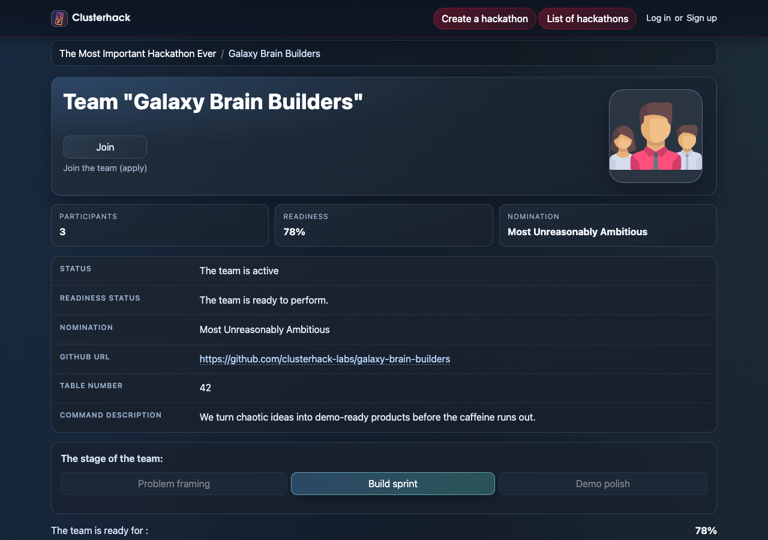The image size is (768, 540).
Task: Click the READINESS STATUS row label
Action: click(x=100, y=298)
